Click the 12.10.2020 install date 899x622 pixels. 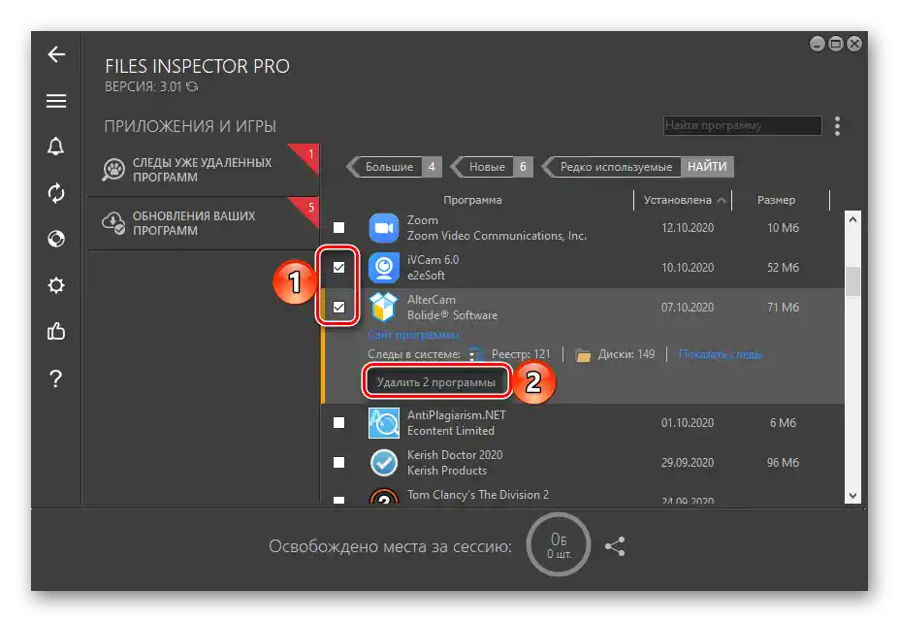click(x=688, y=228)
